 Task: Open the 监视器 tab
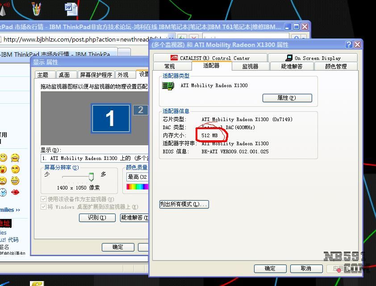(250, 66)
